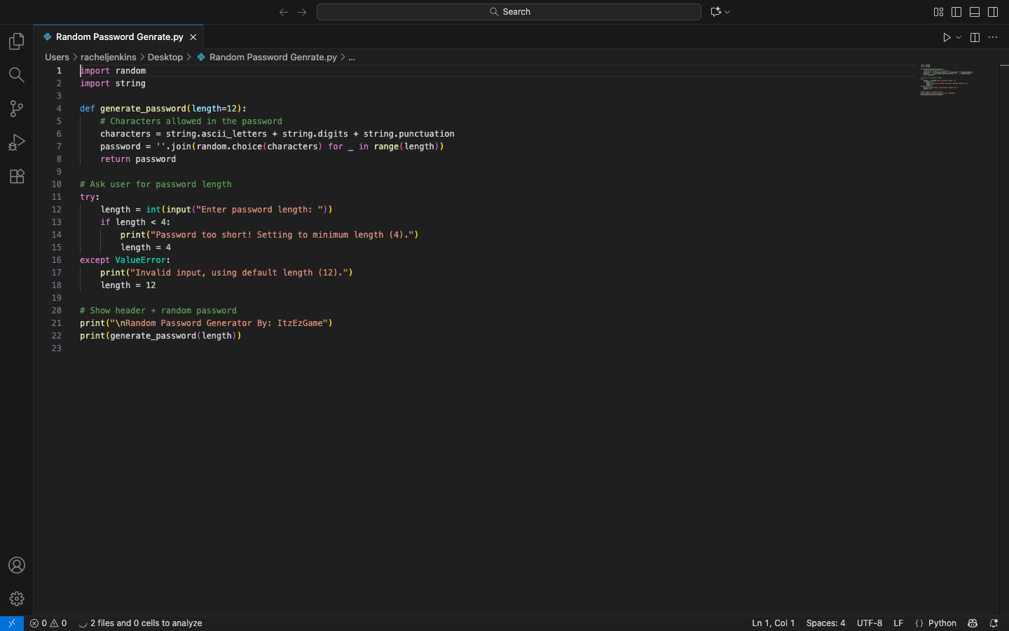Open the Explorer view in activity bar
Viewport: 1009px width, 631px height.
click(x=17, y=42)
